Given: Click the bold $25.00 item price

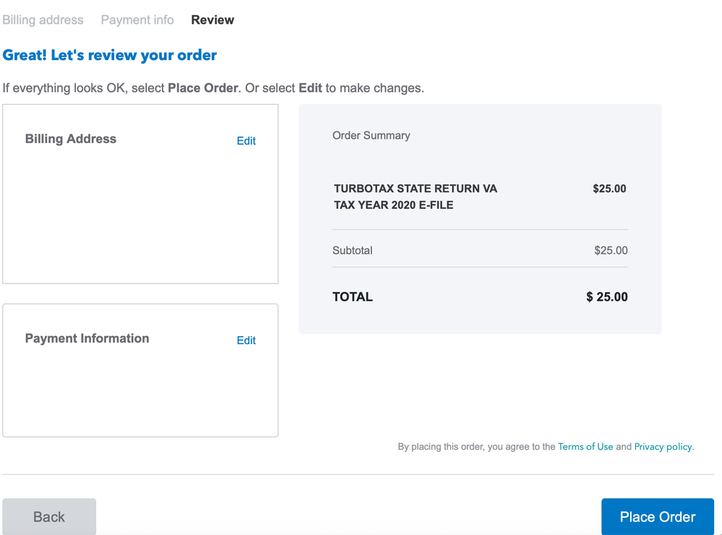Looking at the screenshot, I should pyautogui.click(x=609, y=189).
